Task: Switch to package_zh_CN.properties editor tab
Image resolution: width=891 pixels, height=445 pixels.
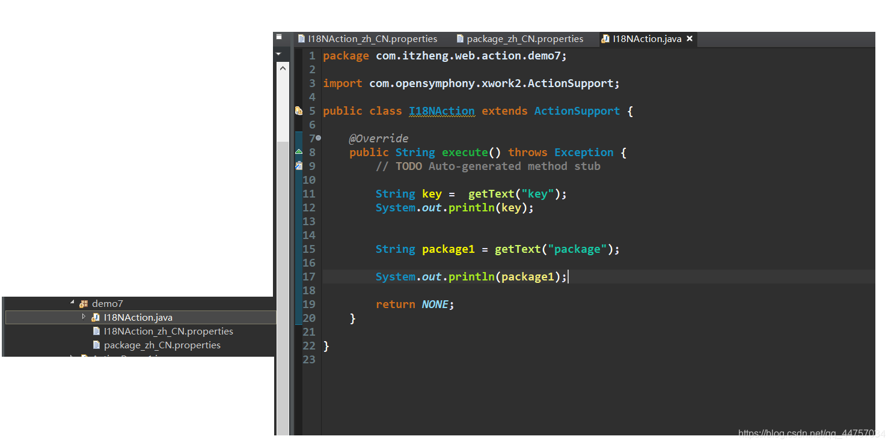Action: [520, 39]
